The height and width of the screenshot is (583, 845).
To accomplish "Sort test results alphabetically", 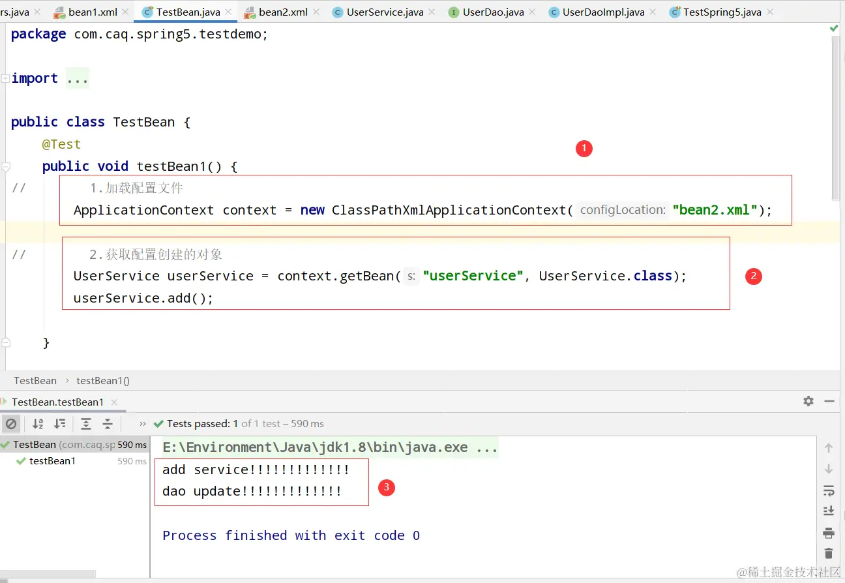I will point(38,424).
